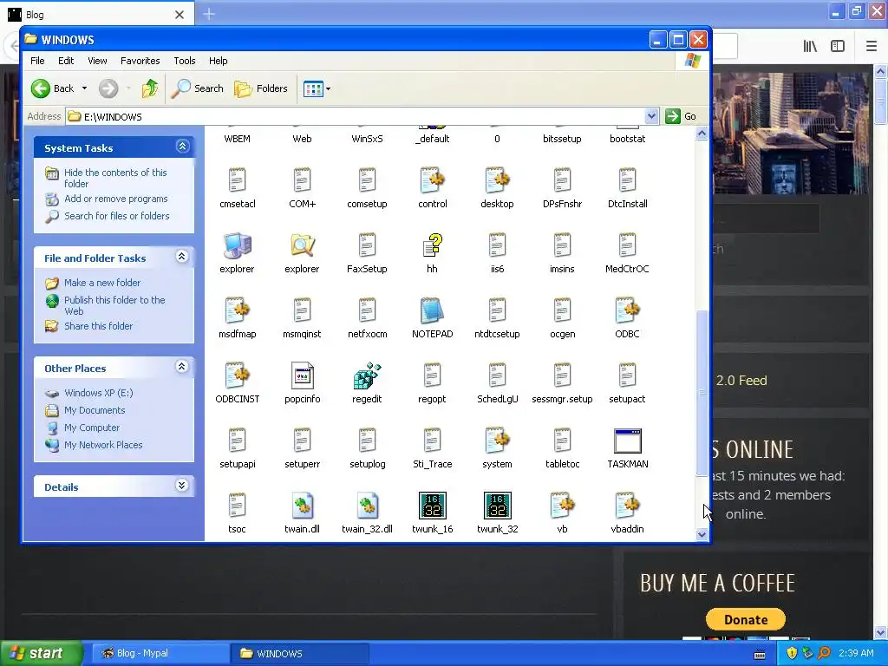The width and height of the screenshot is (888, 666).
Task: Open the View menu
Action: click(x=97, y=61)
